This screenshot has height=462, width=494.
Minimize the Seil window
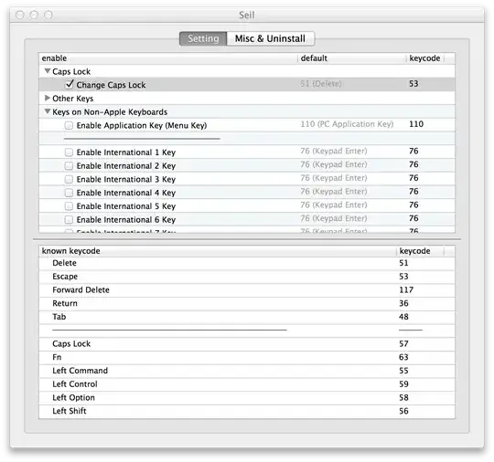click(34, 15)
